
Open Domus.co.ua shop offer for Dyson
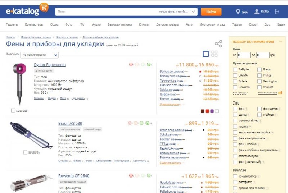(x=168, y=71)
